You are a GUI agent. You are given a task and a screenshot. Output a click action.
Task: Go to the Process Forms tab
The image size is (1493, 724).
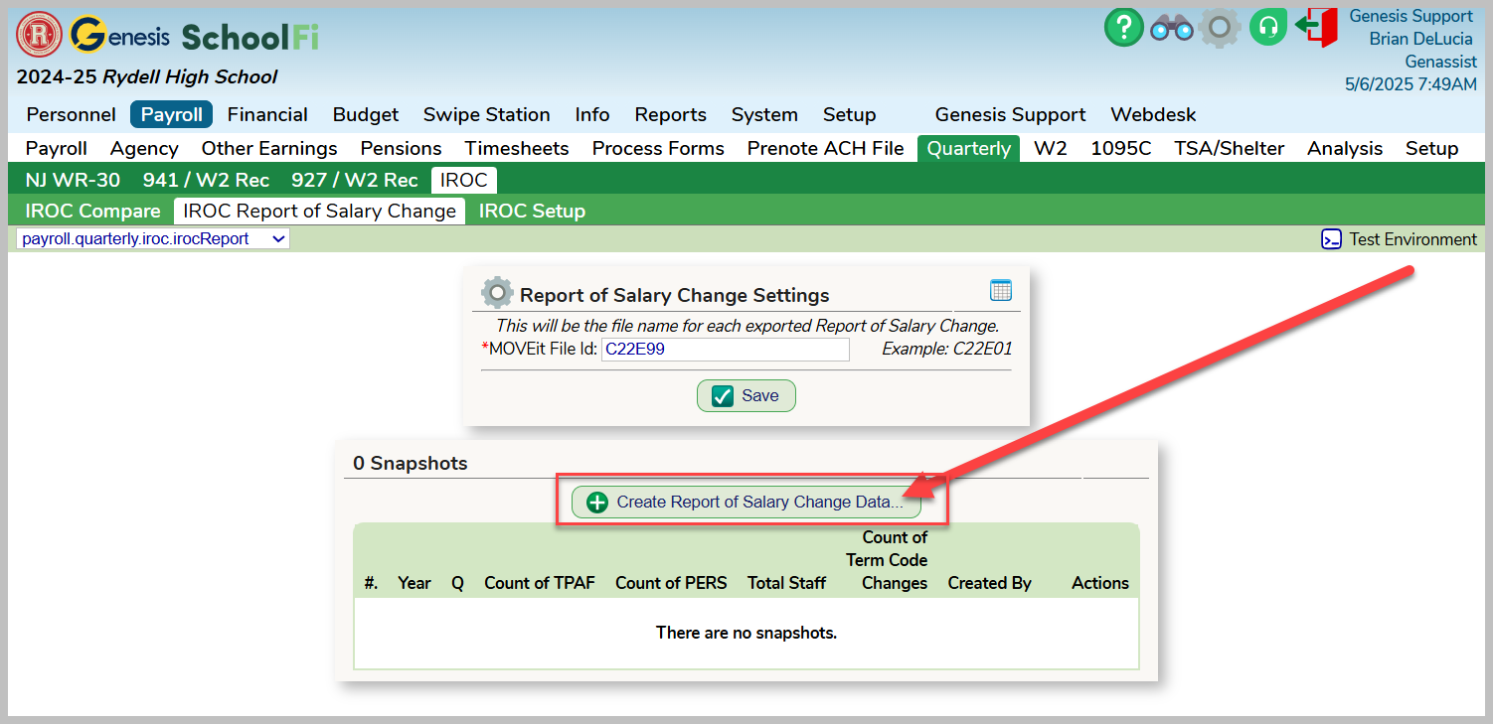658,149
